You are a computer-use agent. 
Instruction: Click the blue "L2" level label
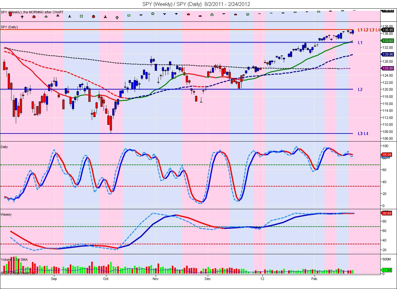(x=360, y=89)
